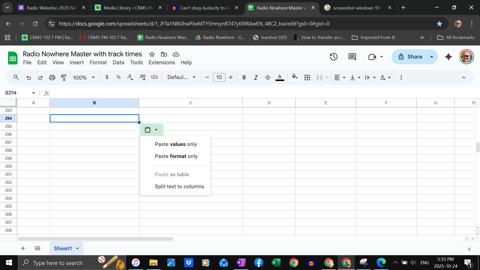480x270 pixels.
Task: Expand the default font dropdown
Action: 181,77
